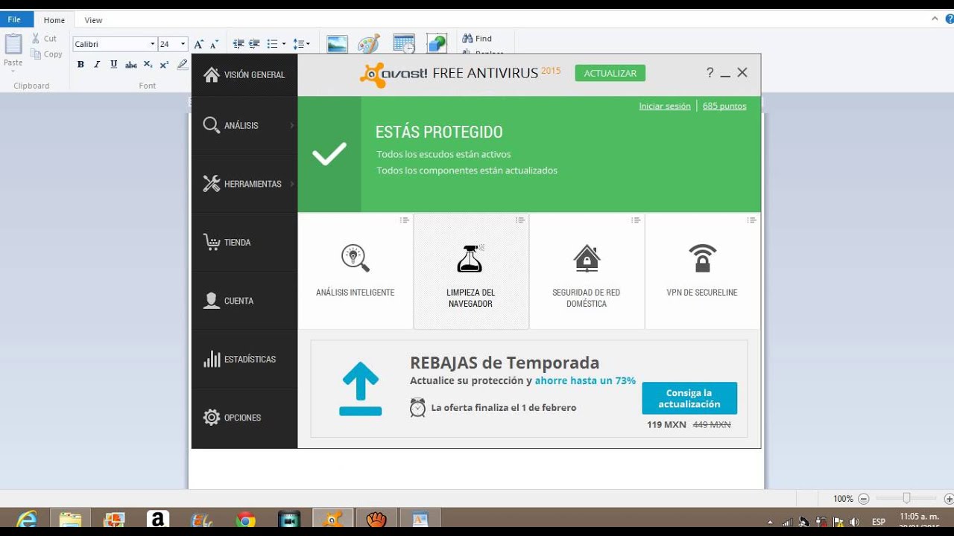Click the Cut scissors in WordPad ribbon
954x536 pixels.
tap(44, 39)
